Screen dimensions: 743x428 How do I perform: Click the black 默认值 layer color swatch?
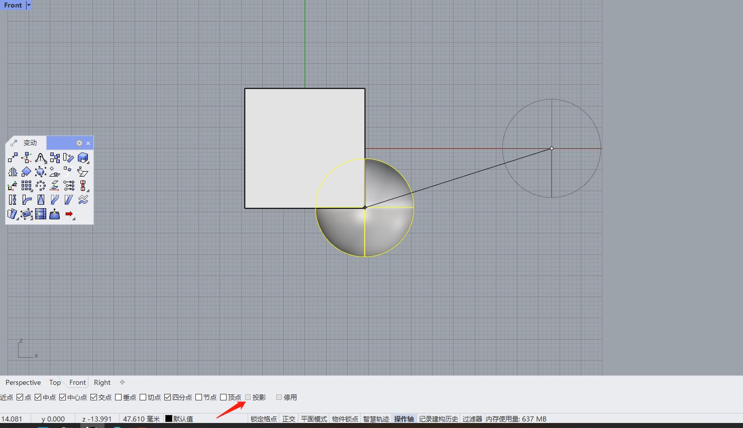(169, 418)
